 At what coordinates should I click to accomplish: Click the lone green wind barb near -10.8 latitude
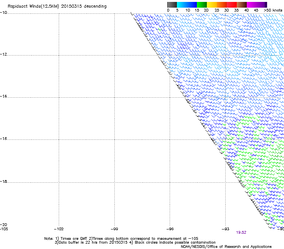pos(160,29)
